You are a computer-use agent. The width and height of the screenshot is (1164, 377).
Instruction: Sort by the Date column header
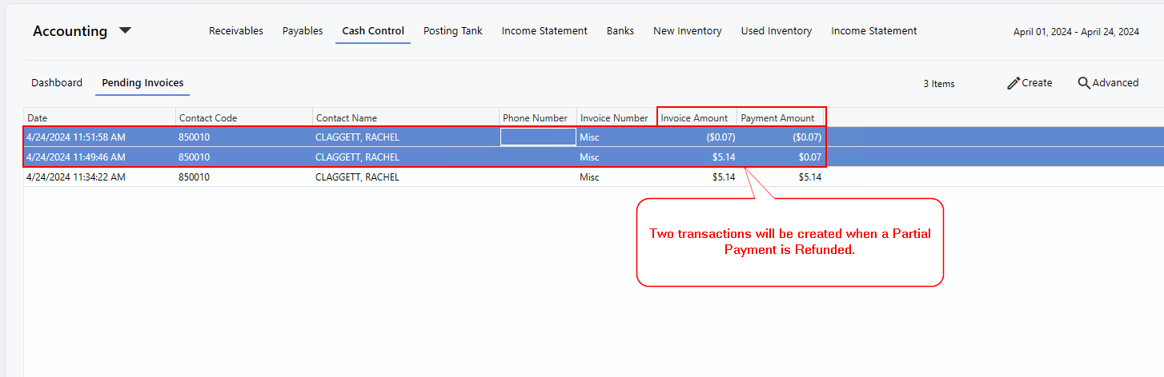100,117
